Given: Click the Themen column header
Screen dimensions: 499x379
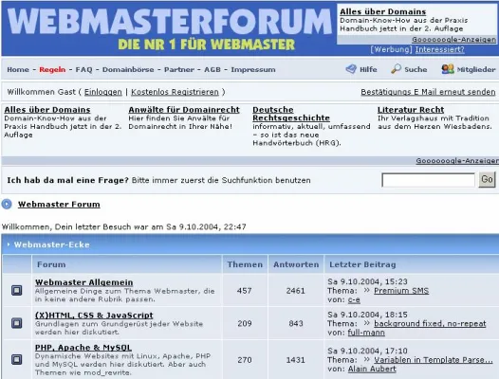Looking at the screenshot, I should tap(245, 264).
